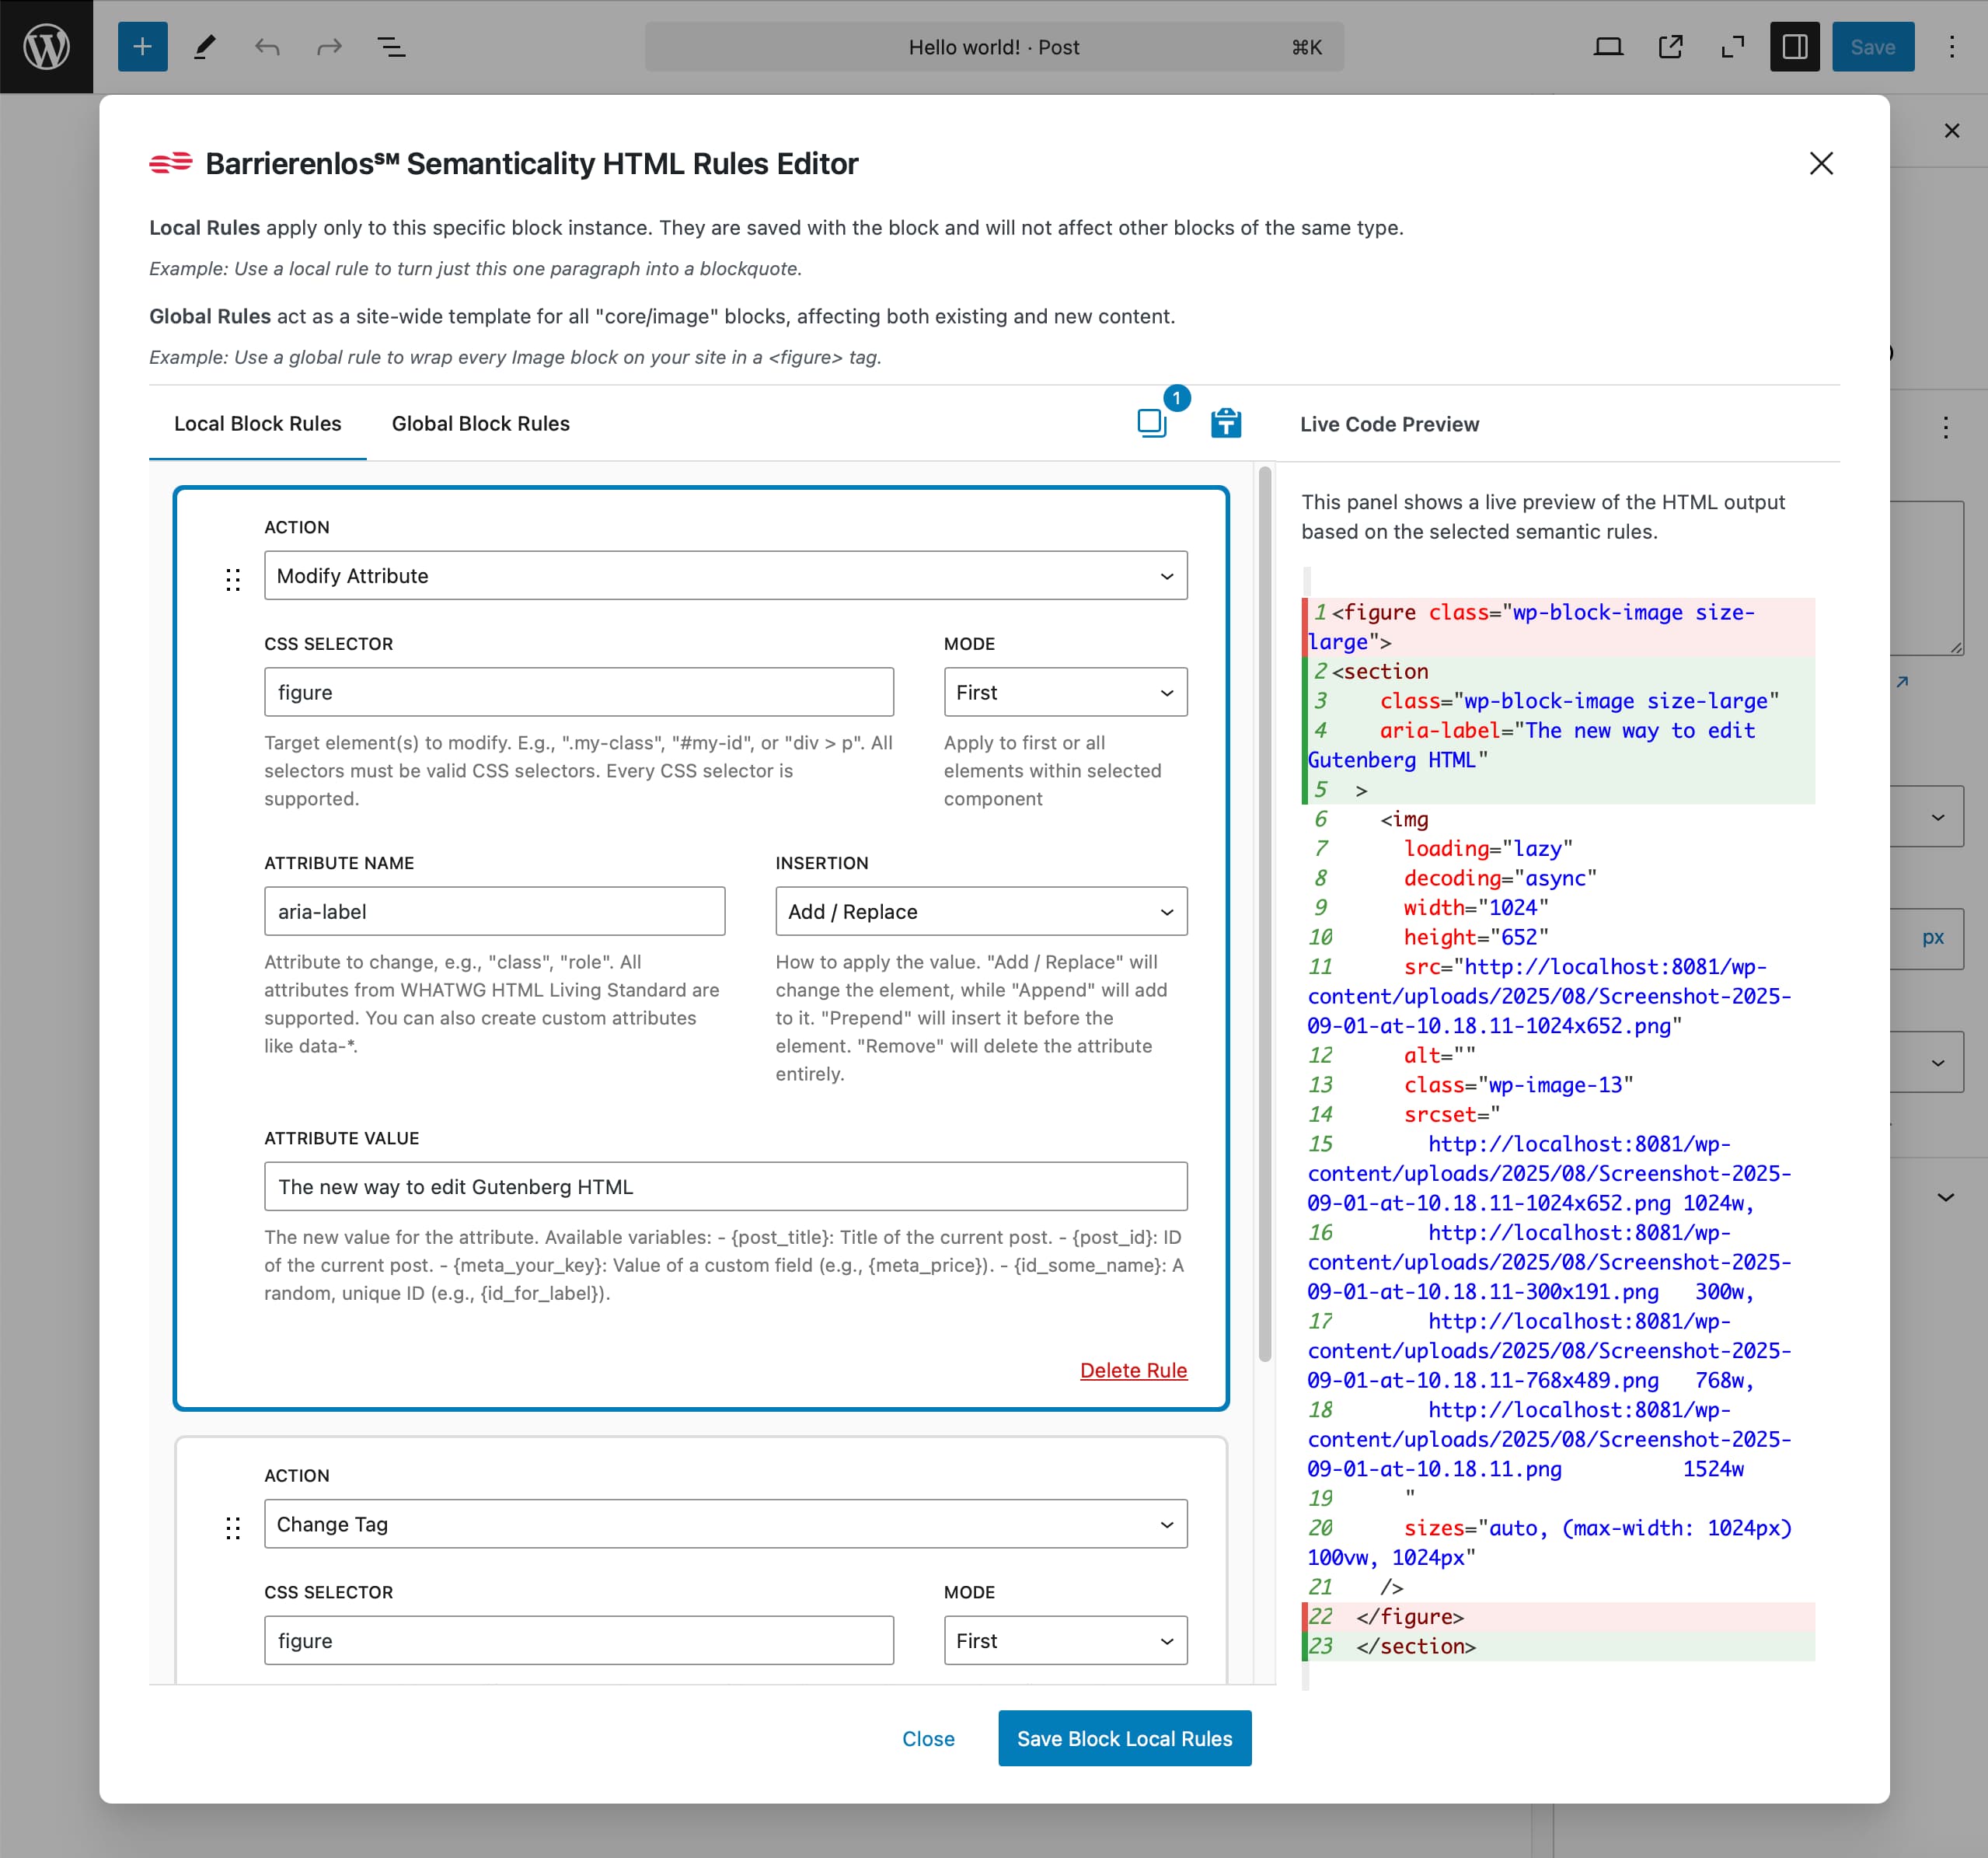Image resolution: width=1988 pixels, height=1858 pixels.
Task: Open the Mode dropdown set to First
Action: tap(1064, 691)
